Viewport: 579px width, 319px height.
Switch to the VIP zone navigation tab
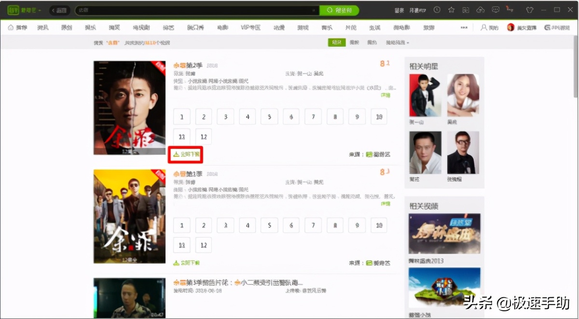point(250,27)
